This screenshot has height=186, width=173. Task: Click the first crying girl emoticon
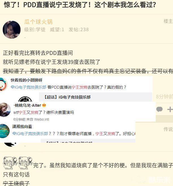(10, 163)
